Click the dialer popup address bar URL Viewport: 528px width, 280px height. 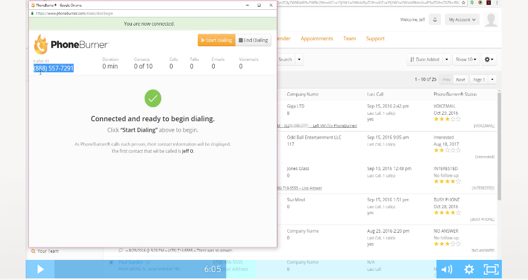[x=75, y=14]
